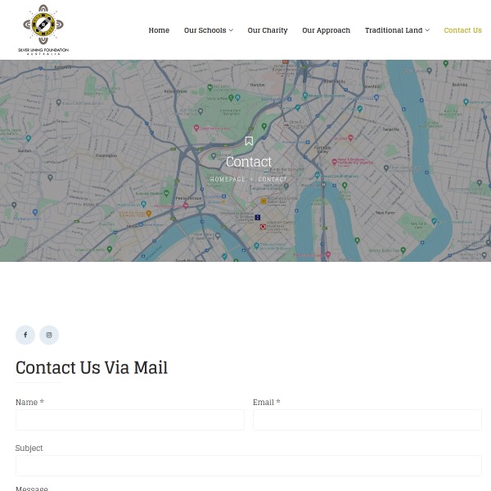Expand the Traditional Land dropdown chevron

(x=427, y=30)
